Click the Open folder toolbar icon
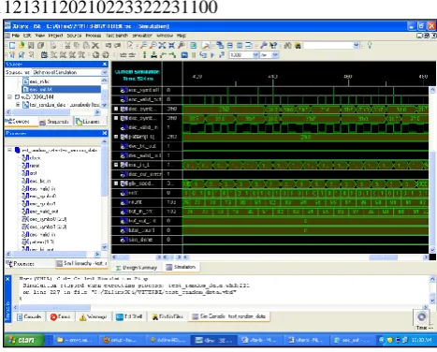The image size is (437, 352). (x=22, y=46)
